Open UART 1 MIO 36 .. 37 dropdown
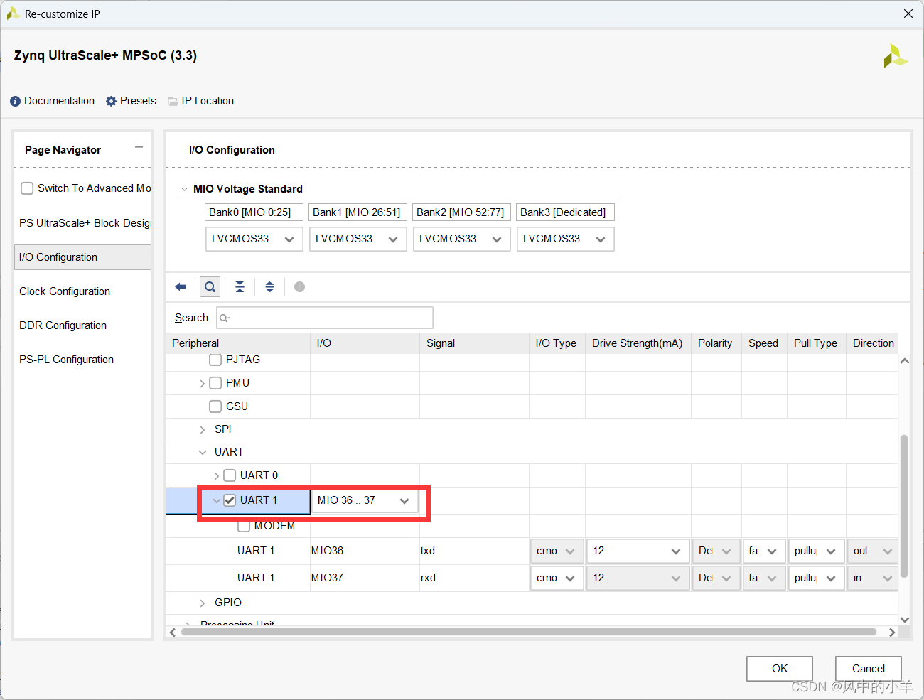The width and height of the screenshot is (924, 700). click(x=365, y=500)
